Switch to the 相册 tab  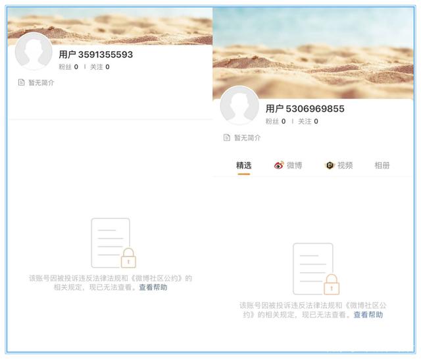[x=382, y=165]
